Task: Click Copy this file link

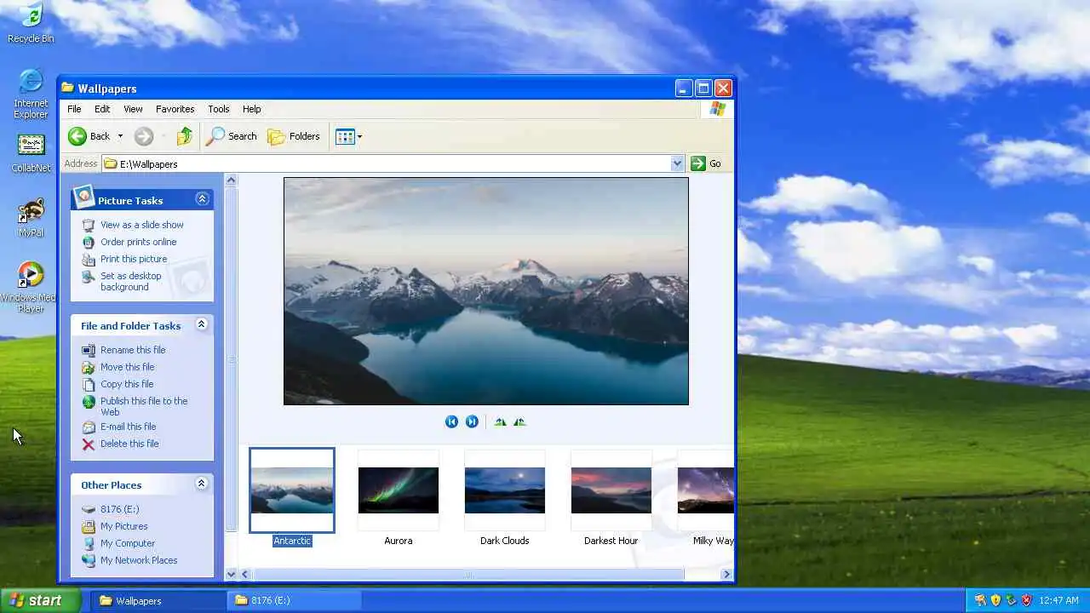Action: tap(127, 384)
